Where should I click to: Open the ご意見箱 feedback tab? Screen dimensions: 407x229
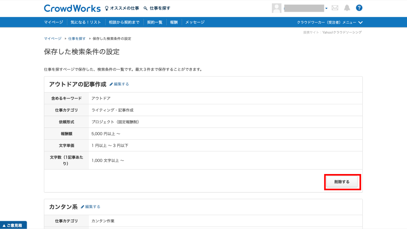13,225
